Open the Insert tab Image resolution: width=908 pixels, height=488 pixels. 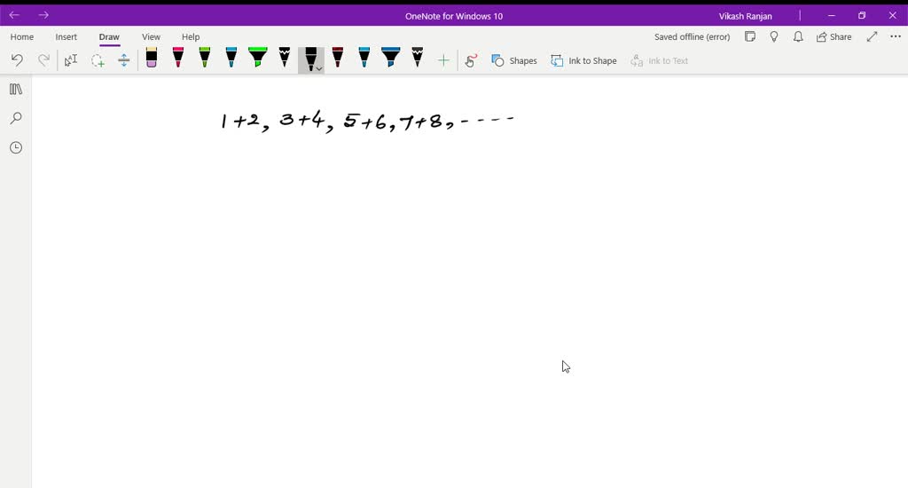66,36
